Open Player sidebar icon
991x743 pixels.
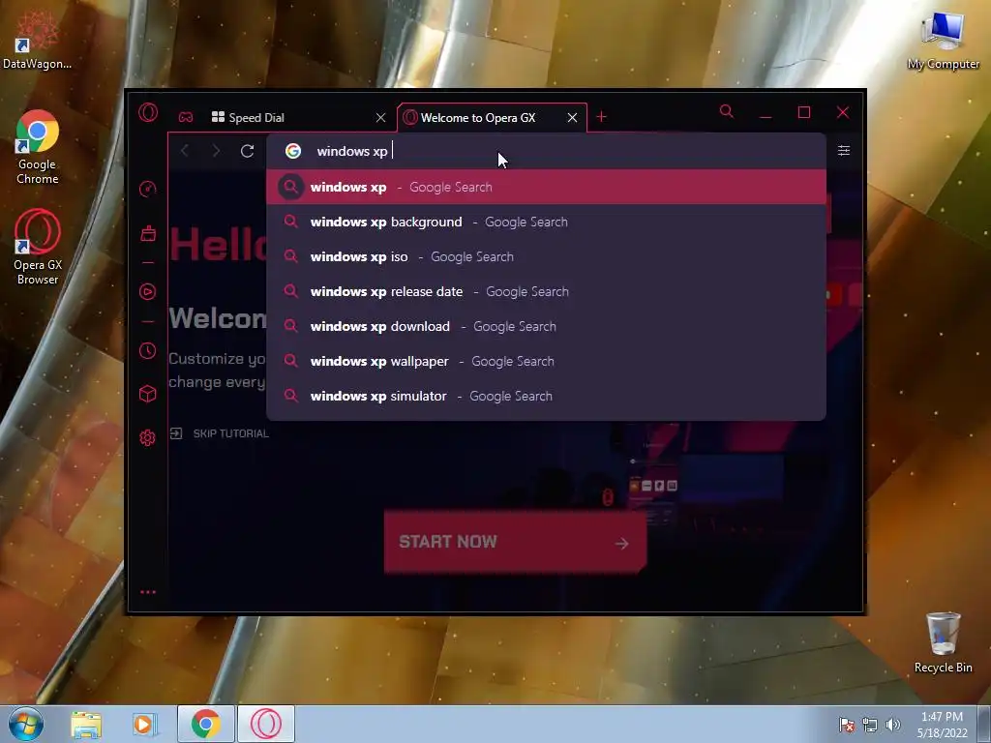[147, 291]
